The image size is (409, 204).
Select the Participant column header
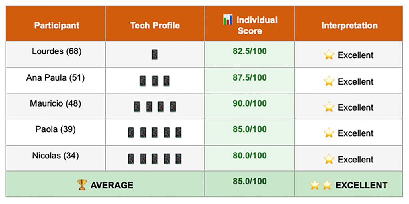[56, 24]
